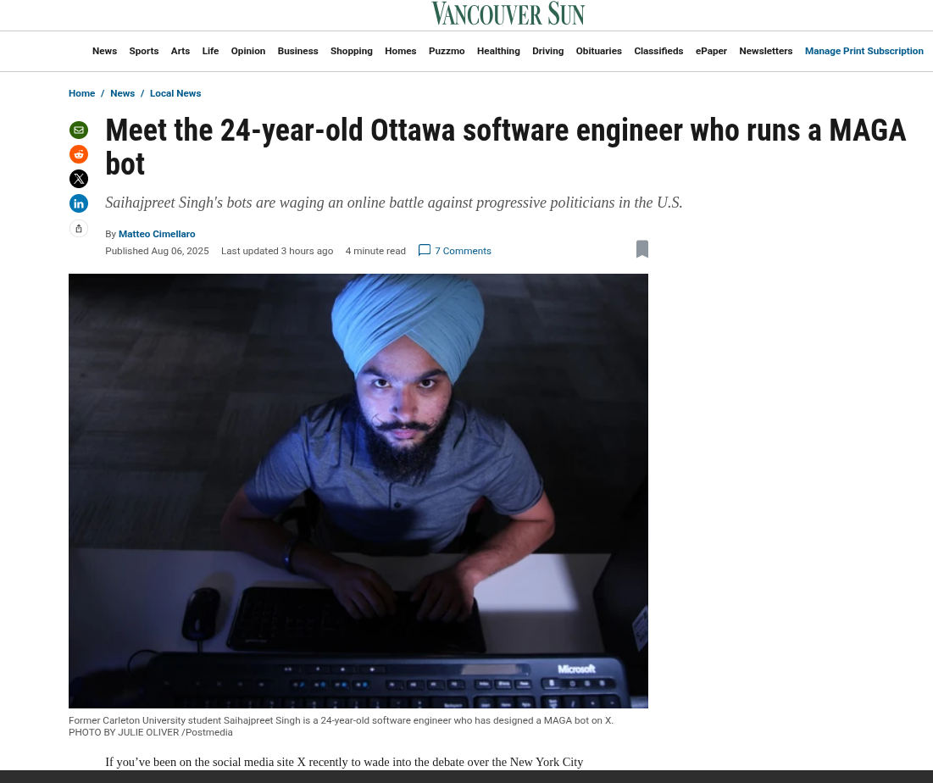Go to the Sports section
The height and width of the screenshot is (783, 933).
[x=144, y=51]
